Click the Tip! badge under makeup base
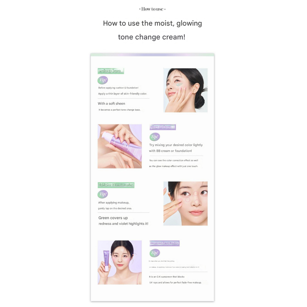307x307 pixels. (x=103, y=80)
